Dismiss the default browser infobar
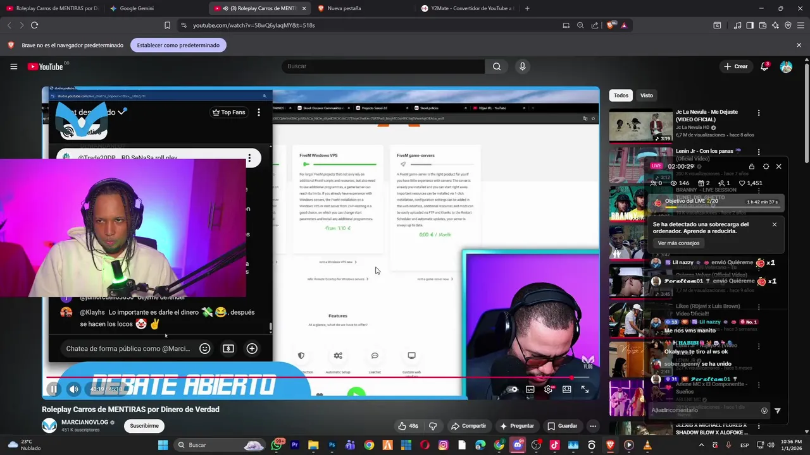The height and width of the screenshot is (455, 810). [799, 45]
